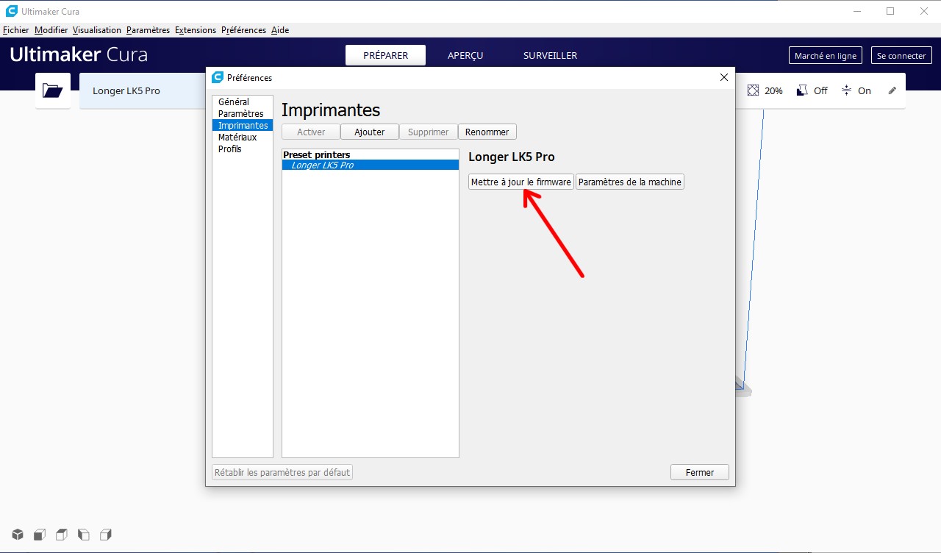
Task: Expand the Longer LK5 Pro printer selector
Action: tap(143, 90)
